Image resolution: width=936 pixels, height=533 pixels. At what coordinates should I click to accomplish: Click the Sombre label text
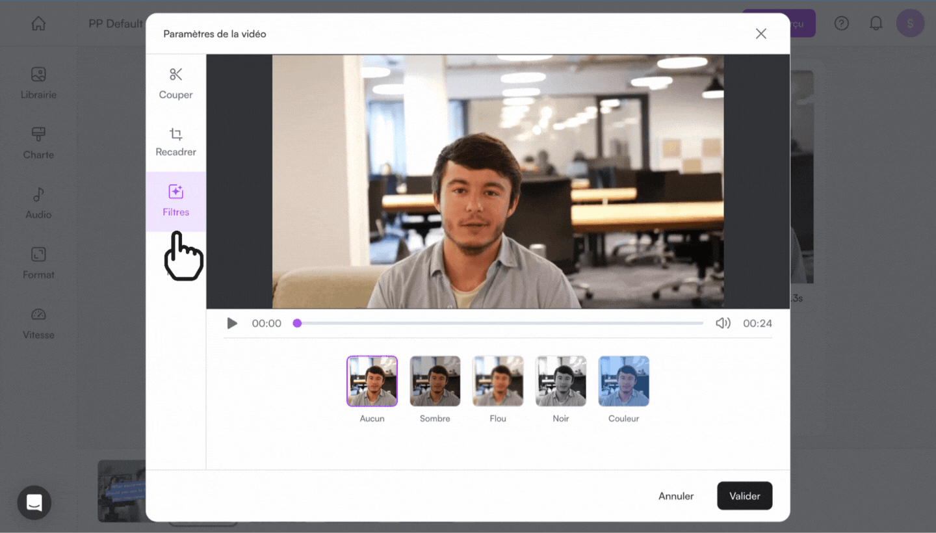coord(435,419)
